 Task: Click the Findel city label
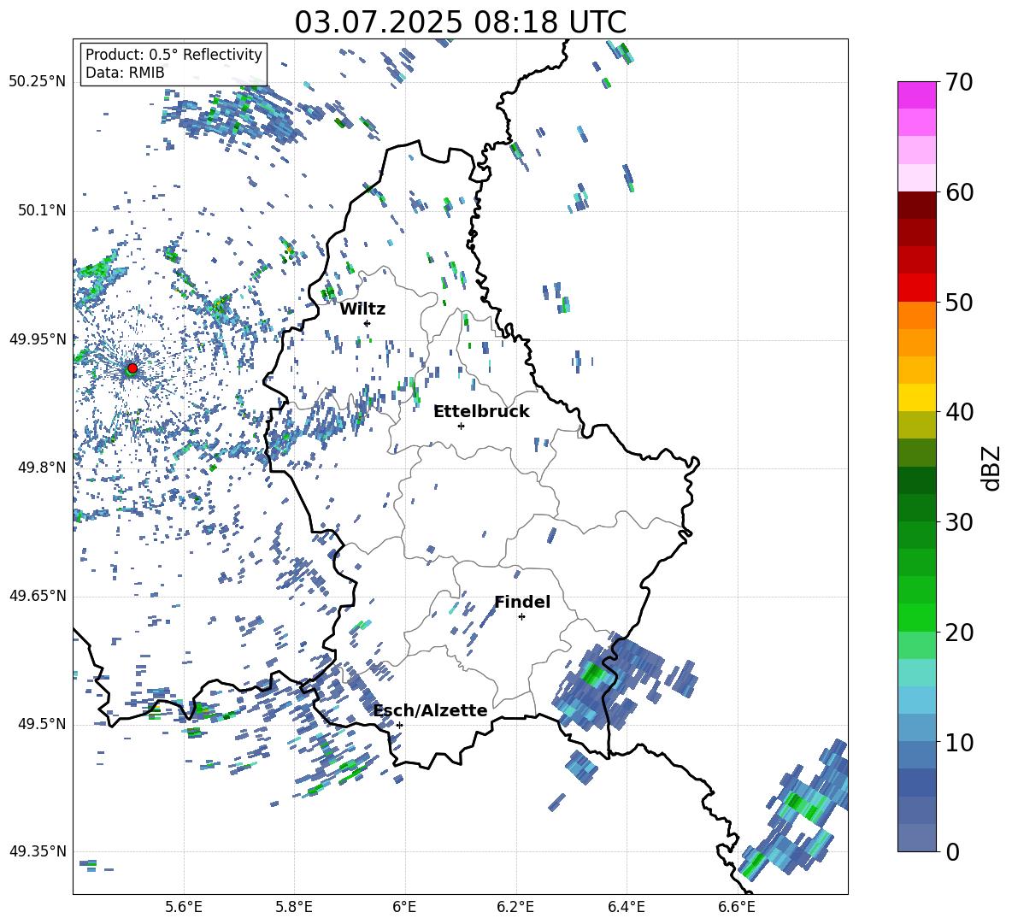click(x=522, y=602)
